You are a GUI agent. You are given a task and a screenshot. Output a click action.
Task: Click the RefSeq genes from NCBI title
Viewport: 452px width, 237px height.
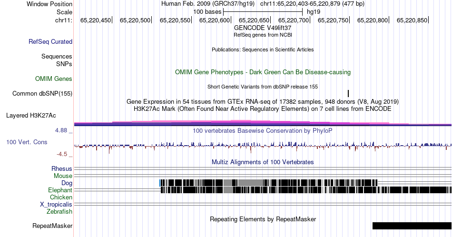click(x=263, y=35)
